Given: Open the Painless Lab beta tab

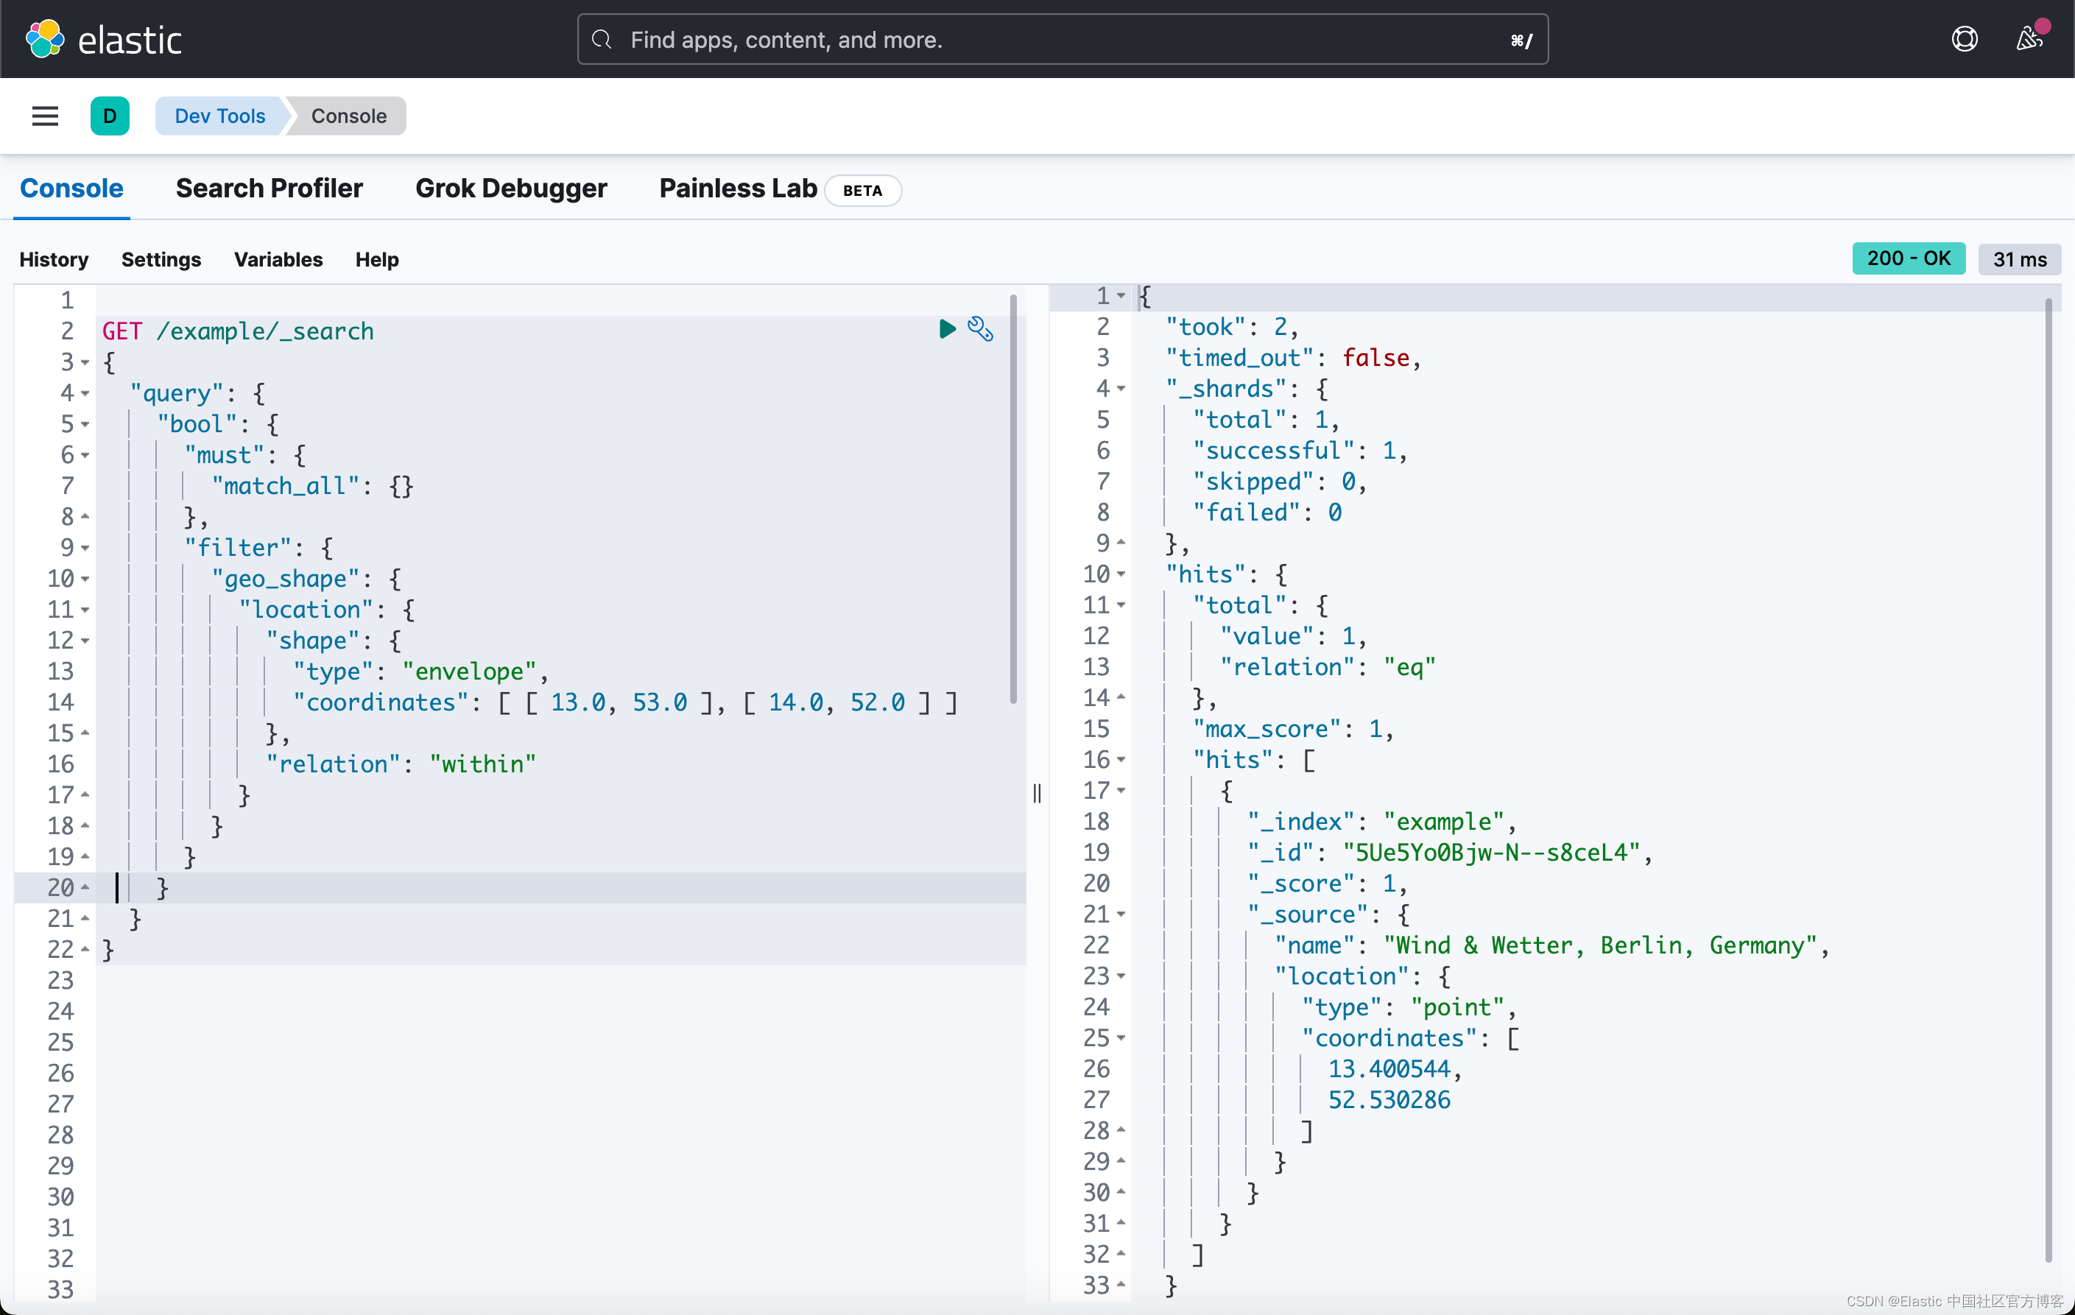Looking at the screenshot, I should 737,188.
